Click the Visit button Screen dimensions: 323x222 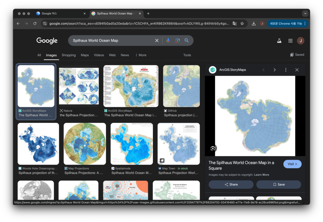[292, 164]
